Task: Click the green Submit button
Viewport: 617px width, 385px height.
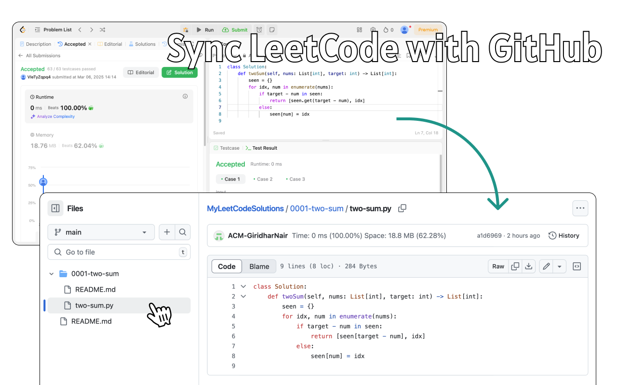Action: click(235, 30)
